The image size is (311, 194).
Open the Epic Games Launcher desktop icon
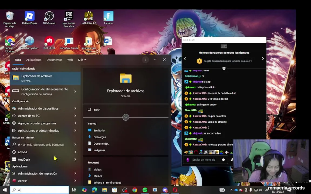[69, 19]
